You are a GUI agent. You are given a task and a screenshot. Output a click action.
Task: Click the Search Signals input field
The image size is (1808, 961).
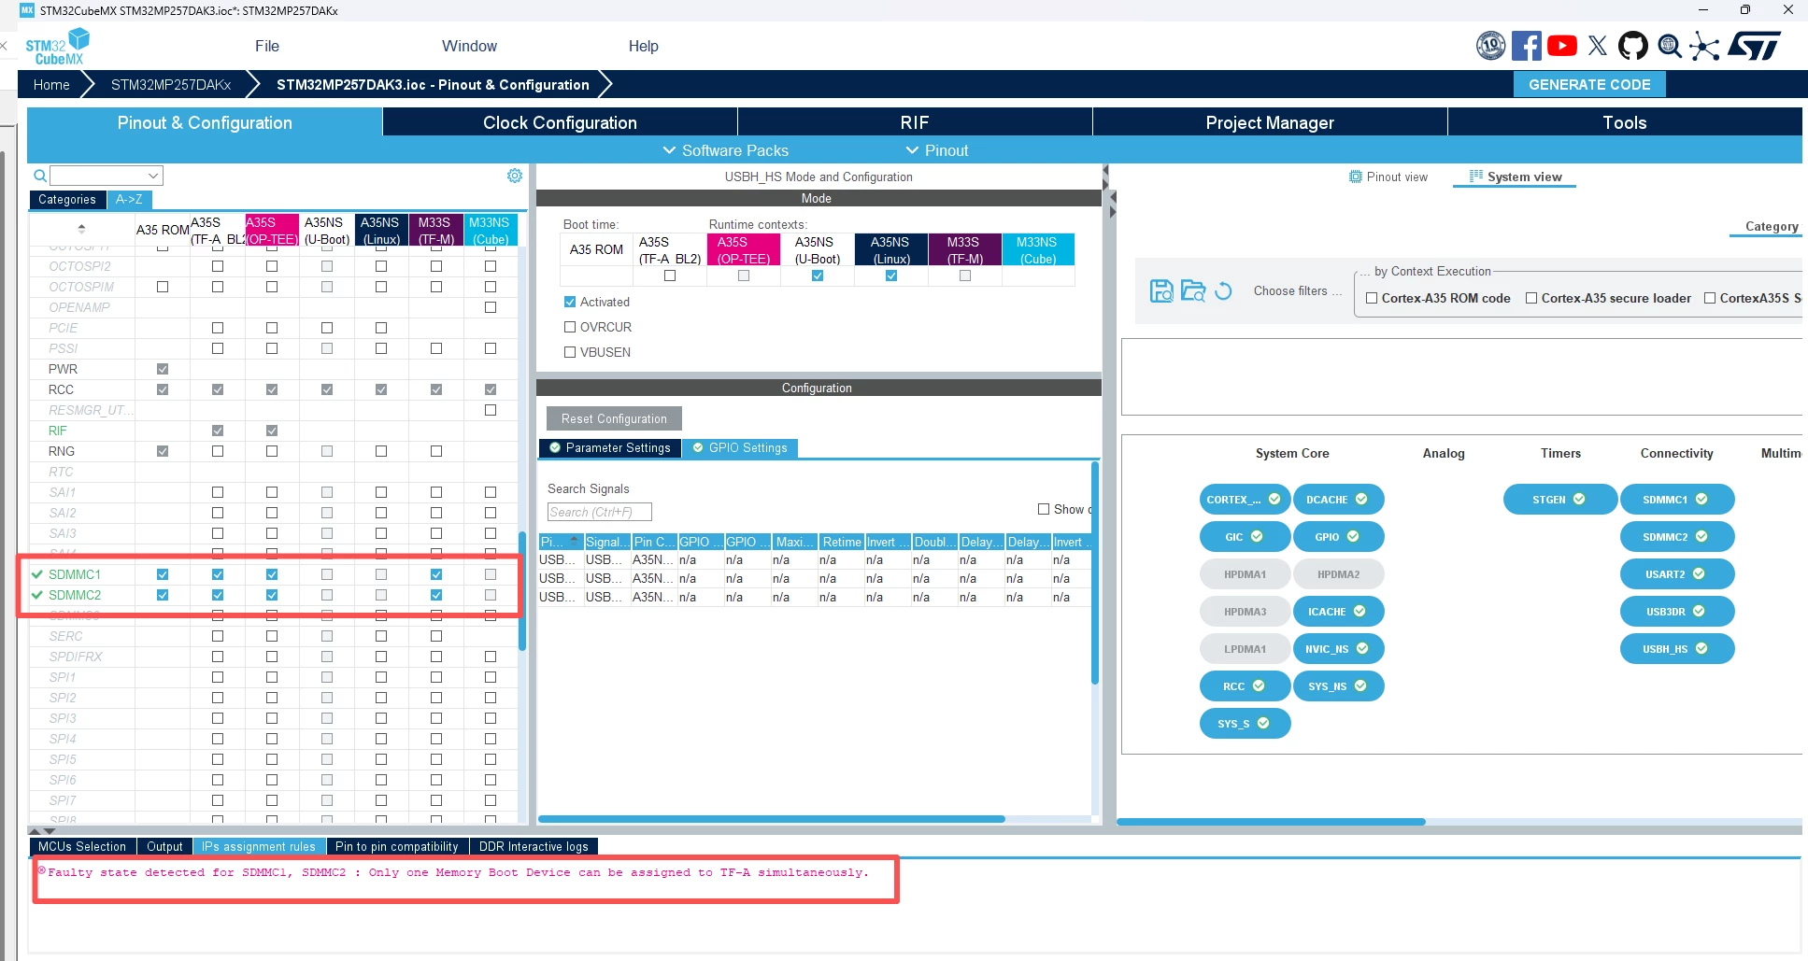(599, 512)
